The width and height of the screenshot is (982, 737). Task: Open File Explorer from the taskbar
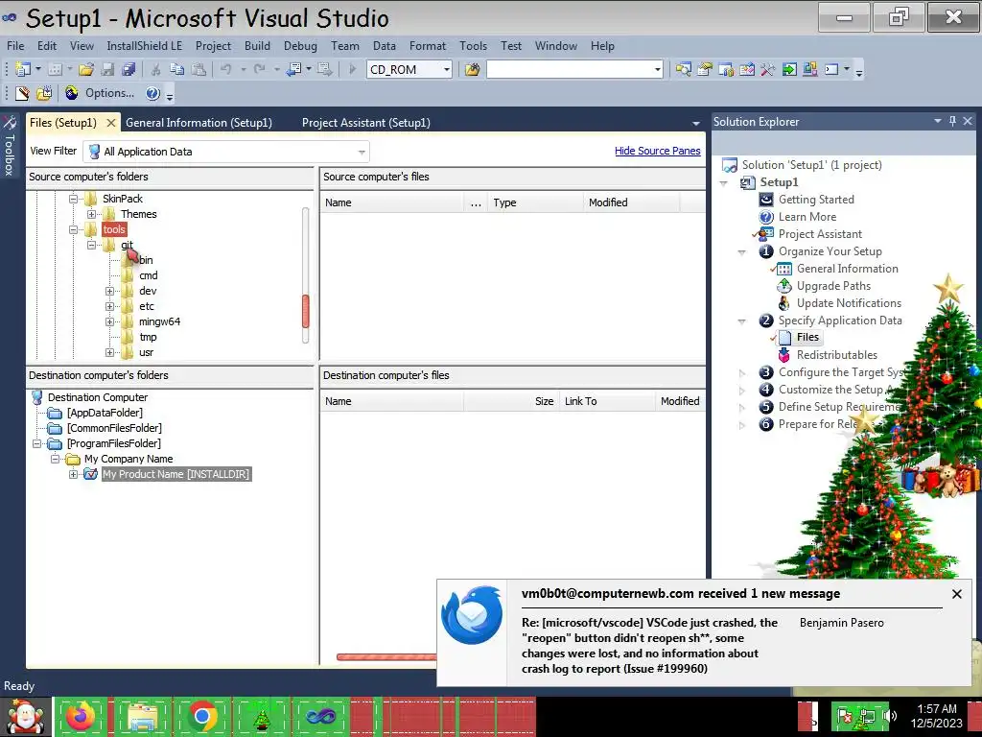pyautogui.click(x=142, y=716)
